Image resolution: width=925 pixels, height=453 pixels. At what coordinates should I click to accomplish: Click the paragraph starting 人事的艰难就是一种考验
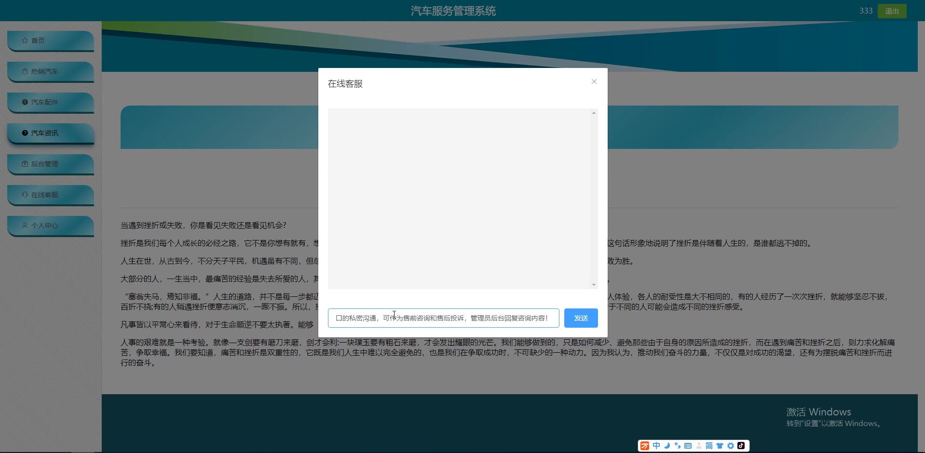[x=508, y=352]
